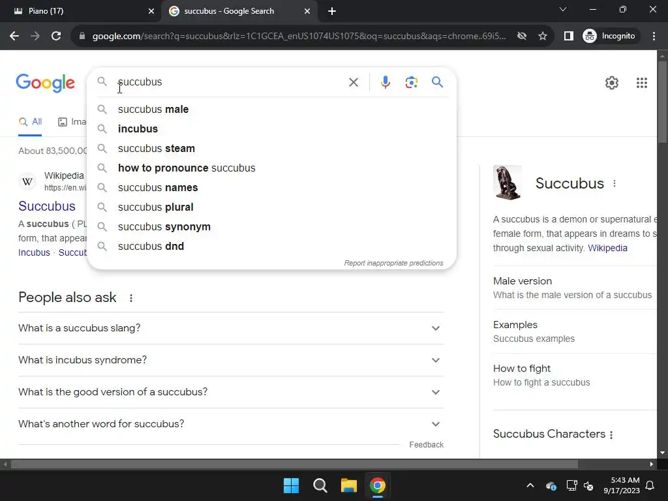Bookmark this page with the star
This screenshot has height=501, width=668.
[542, 36]
